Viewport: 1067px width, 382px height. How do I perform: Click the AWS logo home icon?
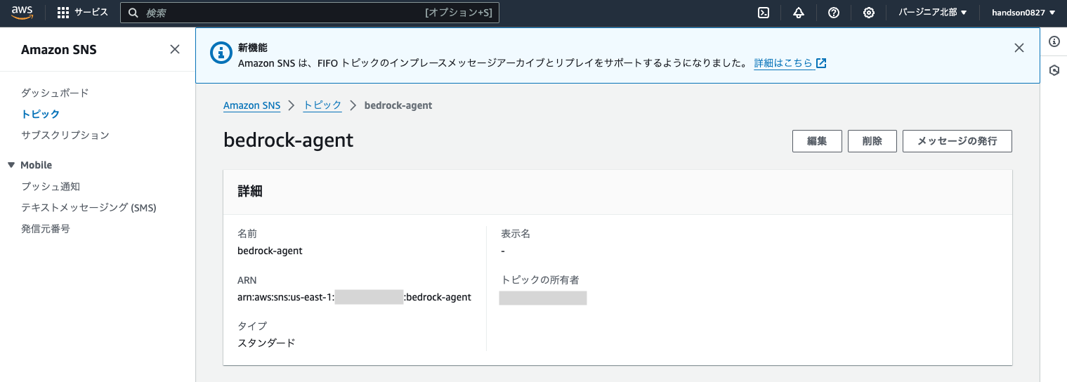click(x=22, y=13)
